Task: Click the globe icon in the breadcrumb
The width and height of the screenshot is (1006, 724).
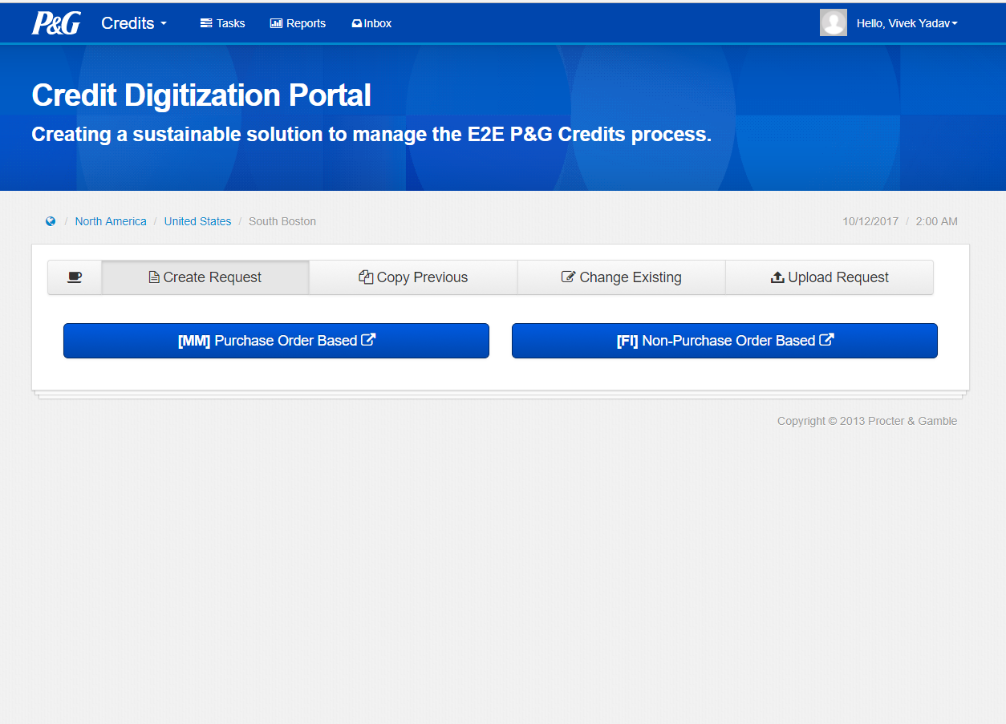Action: click(51, 221)
